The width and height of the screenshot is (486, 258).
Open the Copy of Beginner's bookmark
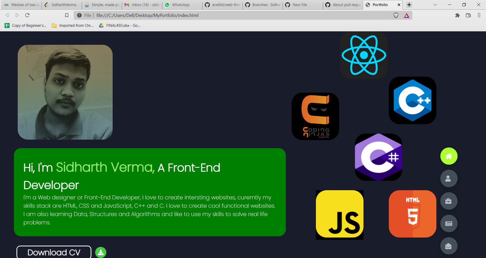26,26
